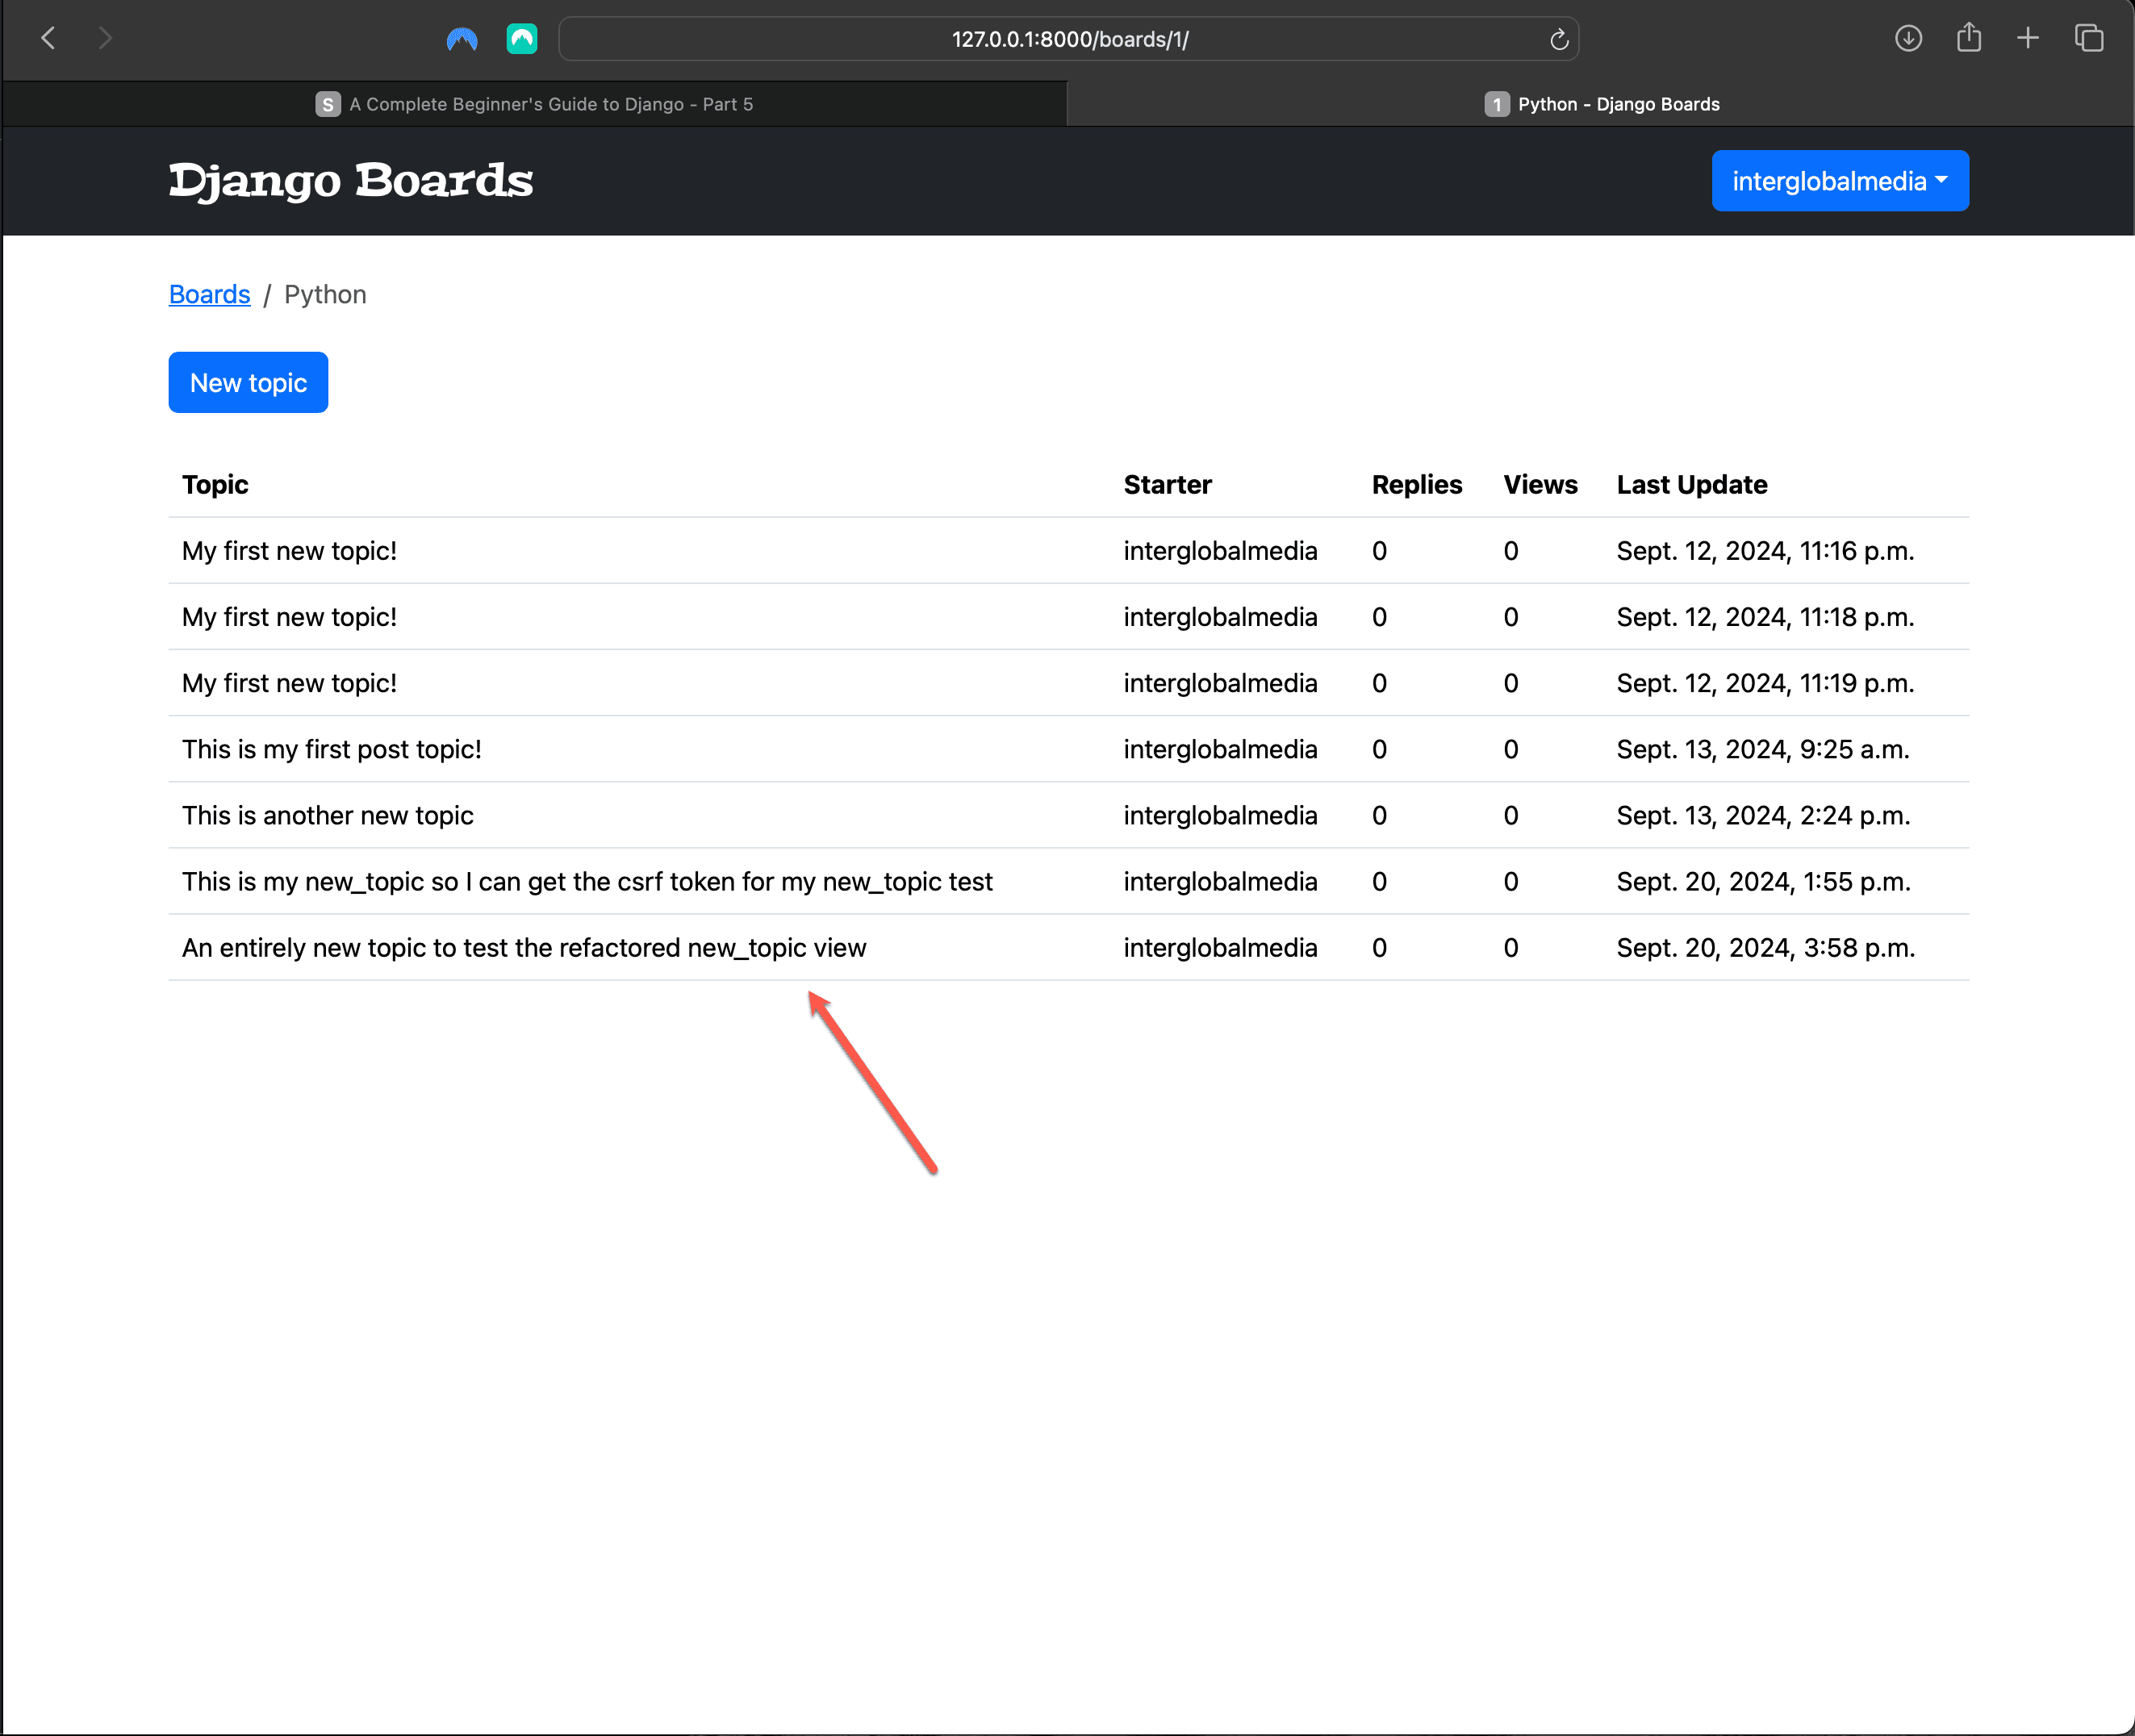Click the 'S' favicon on Django guide tab
This screenshot has width=2135, height=1736.
tap(327, 104)
